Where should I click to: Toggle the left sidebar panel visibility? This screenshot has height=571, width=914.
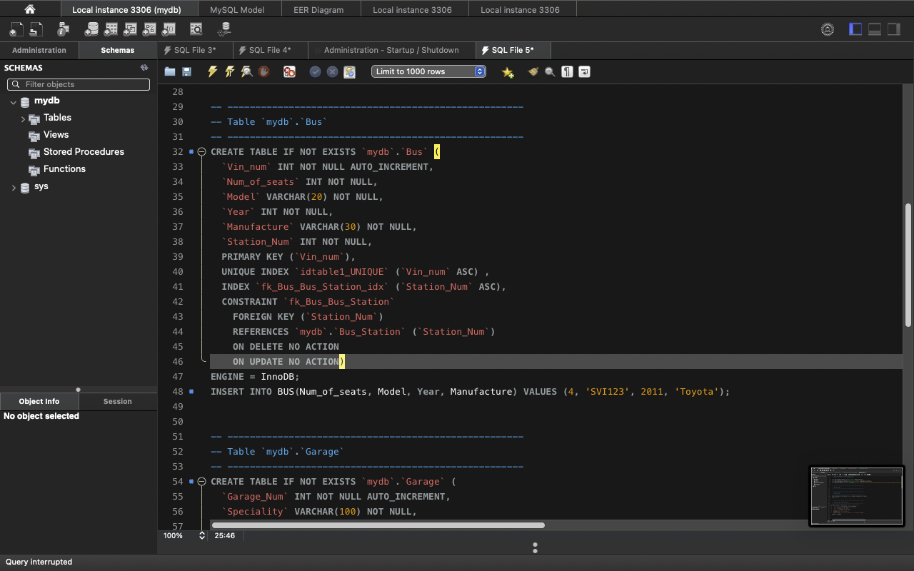(x=855, y=29)
